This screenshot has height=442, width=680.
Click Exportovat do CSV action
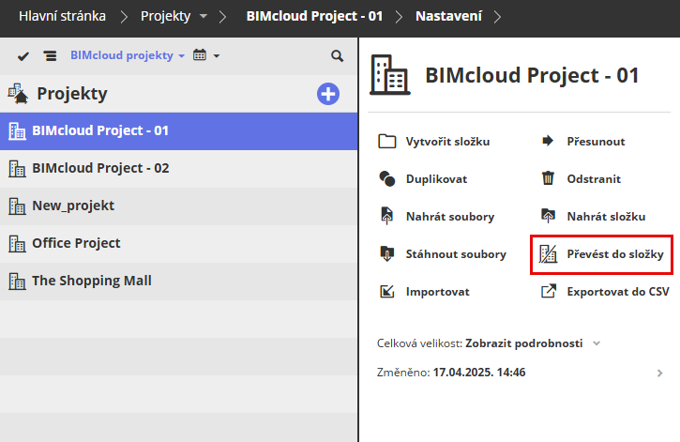tap(618, 292)
